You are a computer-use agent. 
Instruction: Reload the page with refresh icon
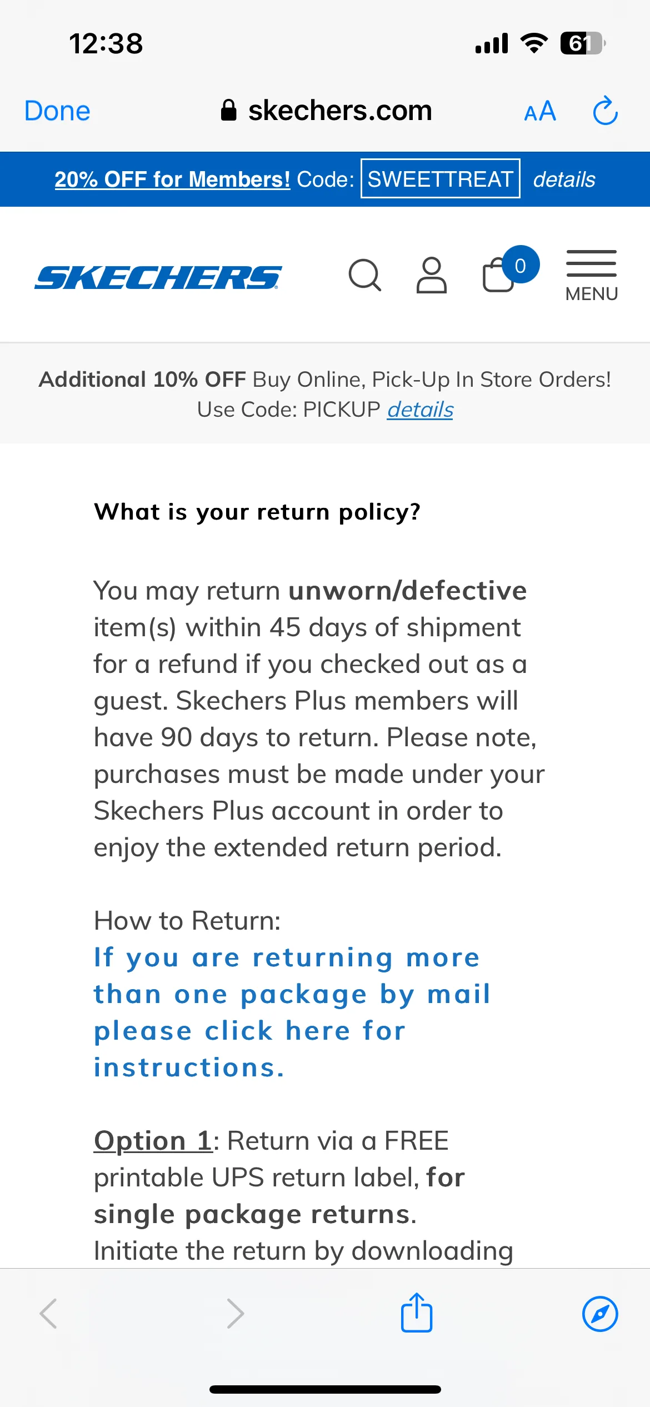click(x=605, y=111)
